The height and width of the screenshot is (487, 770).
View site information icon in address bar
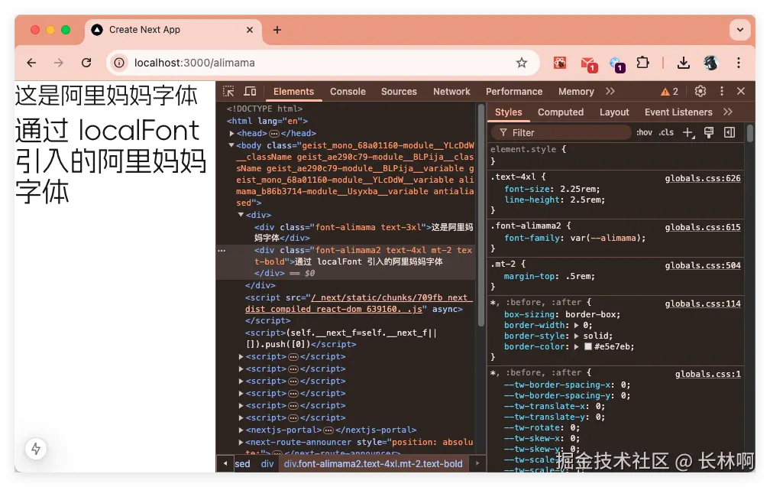119,63
